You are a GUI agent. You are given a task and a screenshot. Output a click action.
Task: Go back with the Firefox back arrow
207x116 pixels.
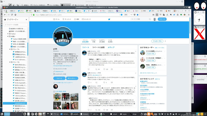coord(5,15)
